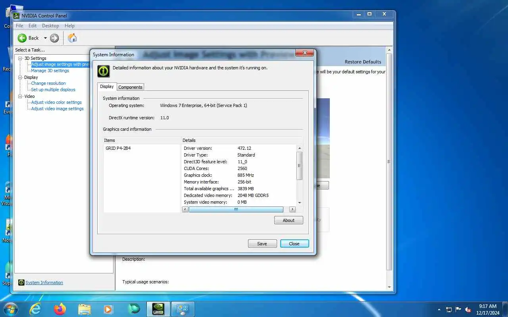Open the Back history dropdown arrow

pyautogui.click(x=45, y=38)
